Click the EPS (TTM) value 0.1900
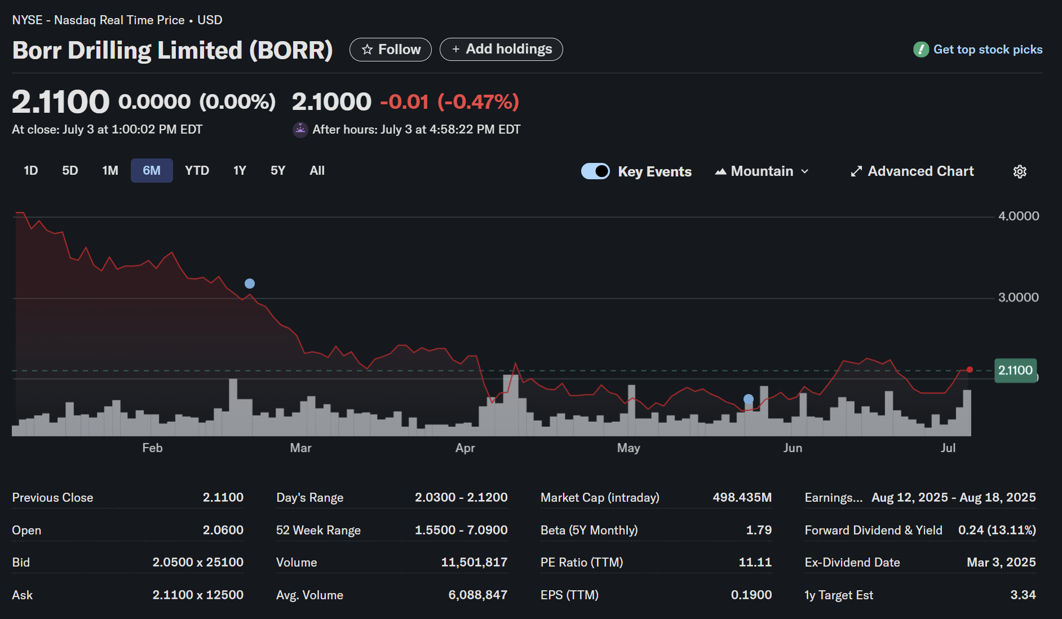This screenshot has height=619, width=1062. 751,595
